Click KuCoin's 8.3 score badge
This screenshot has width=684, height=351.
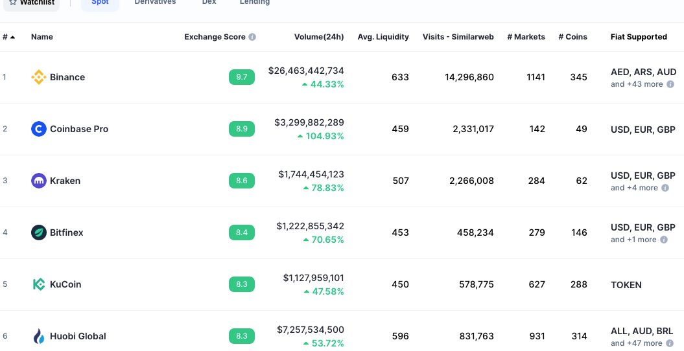tap(242, 284)
